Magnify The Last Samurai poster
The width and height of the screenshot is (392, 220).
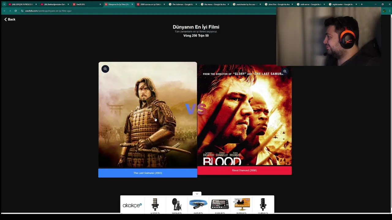[105, 69]
